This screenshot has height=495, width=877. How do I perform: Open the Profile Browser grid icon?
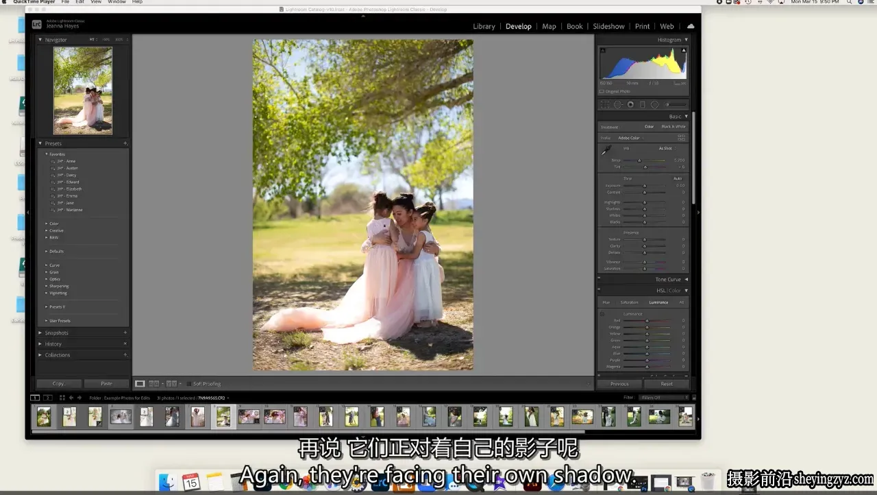coord(681,137)
